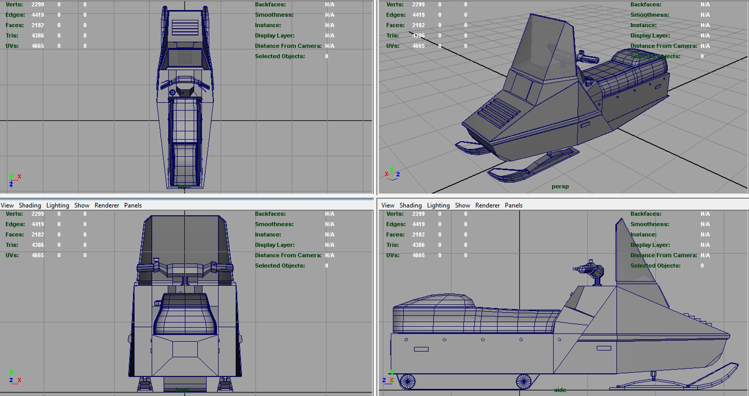Open the View menu in the front view panel
Image resolution: width=749 pixels, height=396 pixels.
(x=7, y=205)
